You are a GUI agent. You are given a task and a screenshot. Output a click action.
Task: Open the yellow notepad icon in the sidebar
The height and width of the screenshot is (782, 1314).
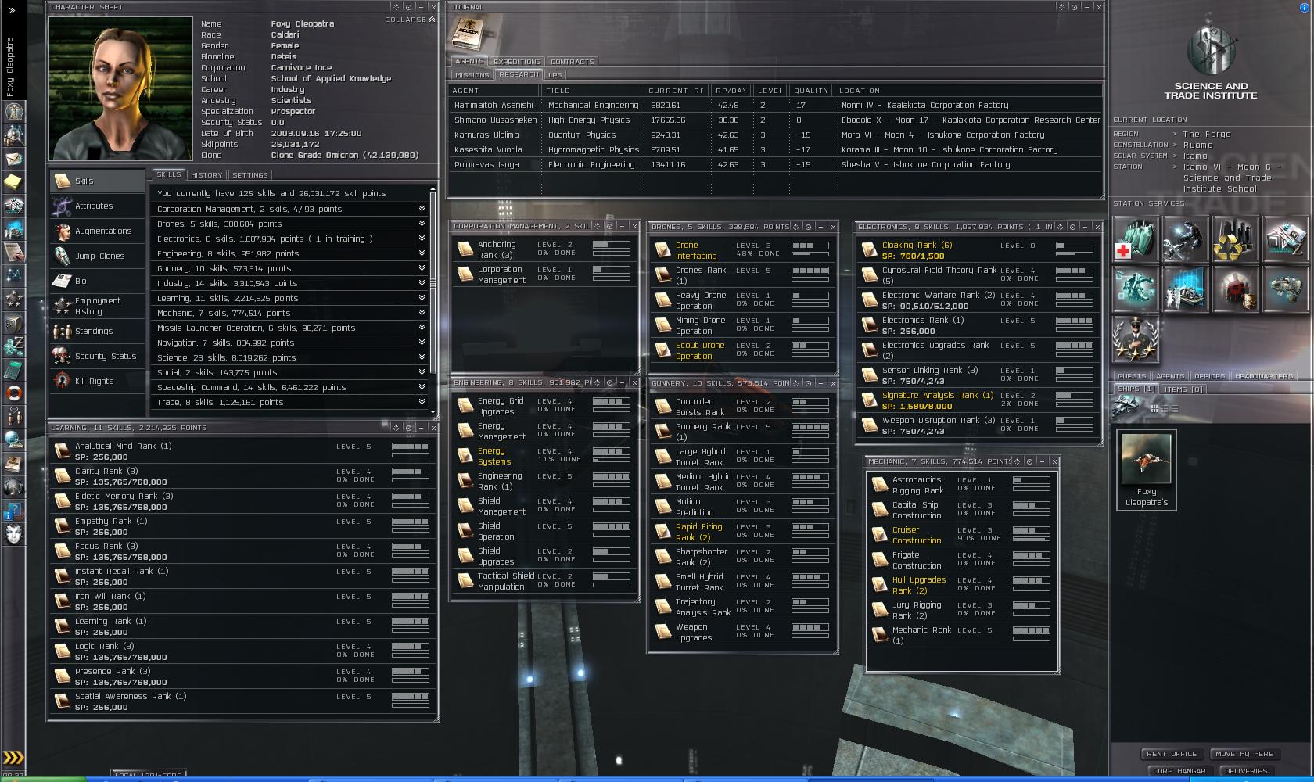[13, 182]
